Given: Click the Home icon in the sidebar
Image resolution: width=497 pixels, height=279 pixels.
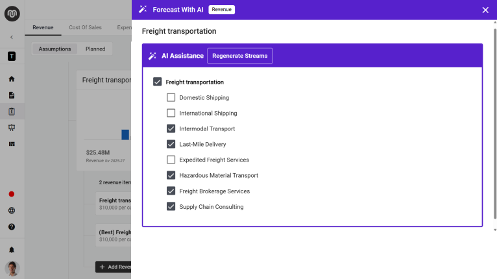Looking at the screenshot, I should (12, 79).
